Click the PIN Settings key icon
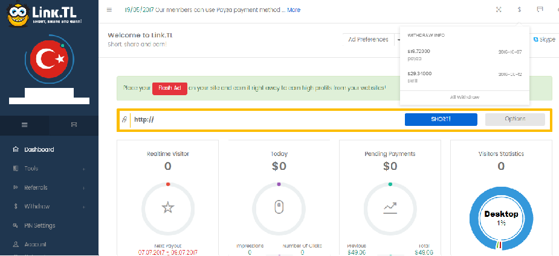 coord(15,225)
